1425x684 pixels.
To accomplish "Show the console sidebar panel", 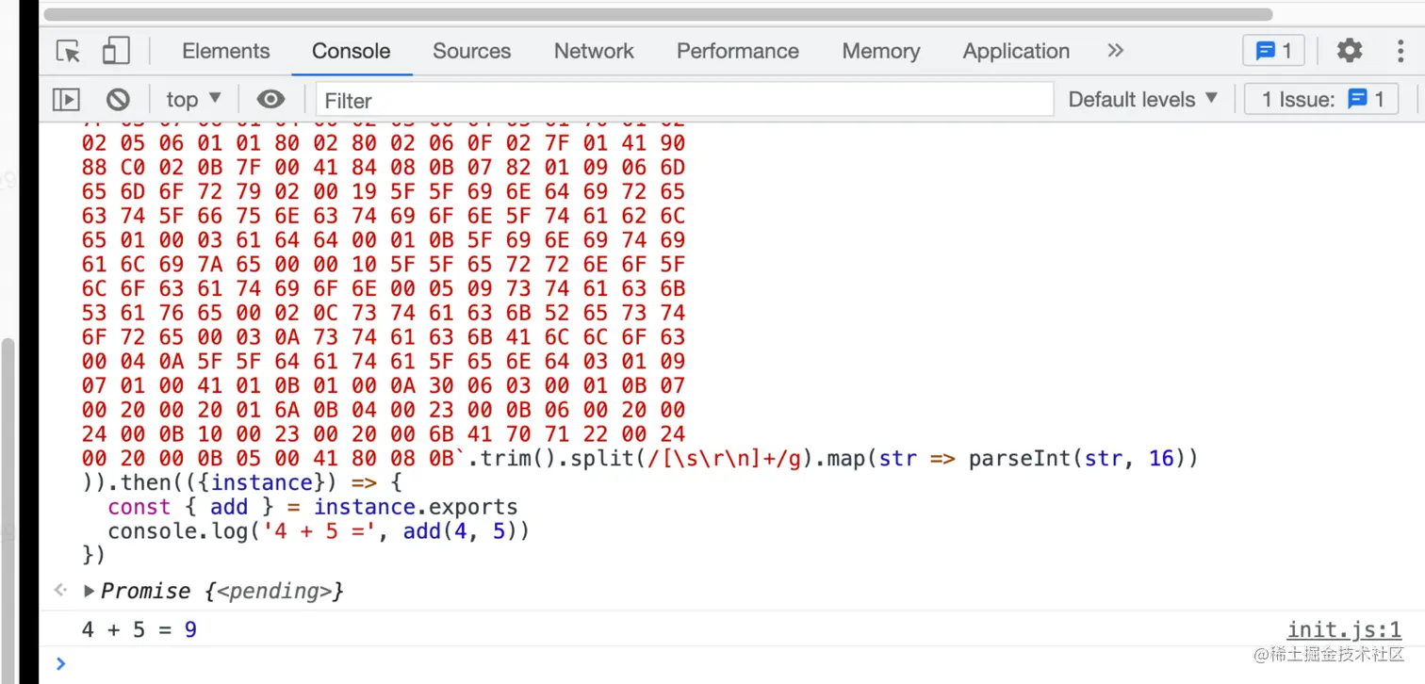I will [x=66, y=99].
